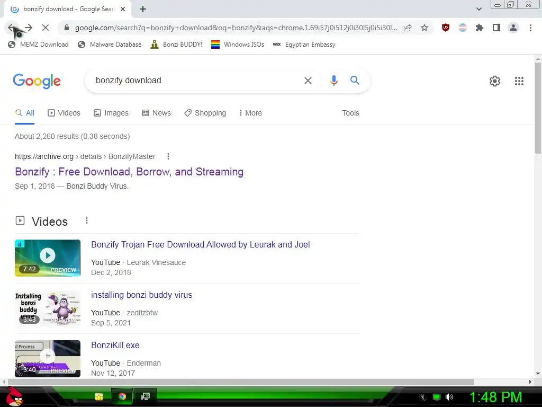The image size is (542, 407).
Task: Toggle the Chrome side panel
Action: point(496,28)
